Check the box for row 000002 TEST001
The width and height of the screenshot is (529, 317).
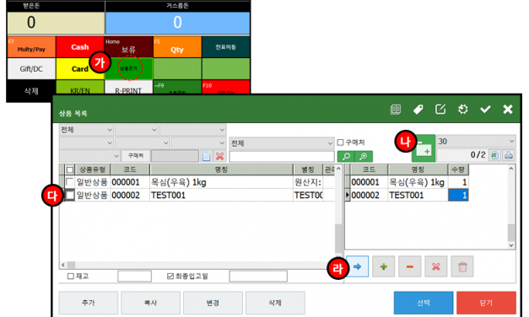pyautogui.click(x=70, y=195)
